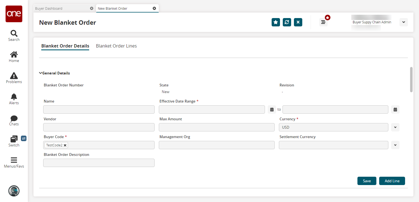This screenshot has height=202, width=419.
Task: Click the Save button
Action: tap(367, 181)
